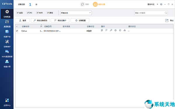Open 设备维护 tools icon in sidebar
The image size is (175, 109).
(x=7, y=42)
